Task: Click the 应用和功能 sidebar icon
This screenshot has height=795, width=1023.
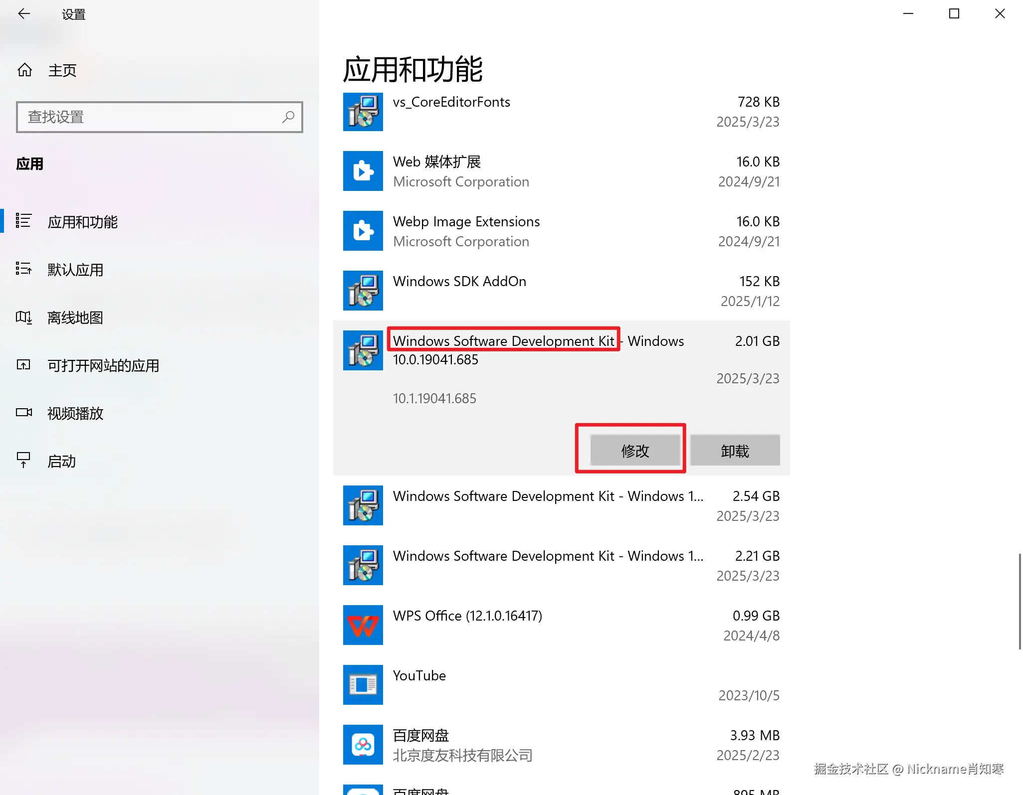Action: point(23,221)
